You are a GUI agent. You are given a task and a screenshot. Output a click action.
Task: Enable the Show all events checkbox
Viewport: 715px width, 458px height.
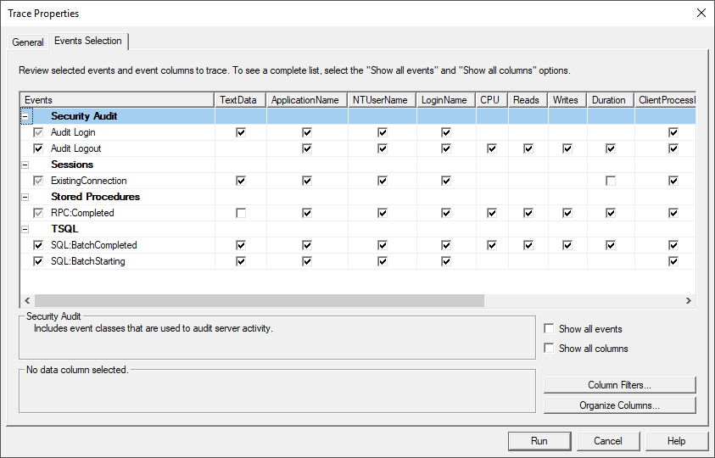tap(550, 329)
